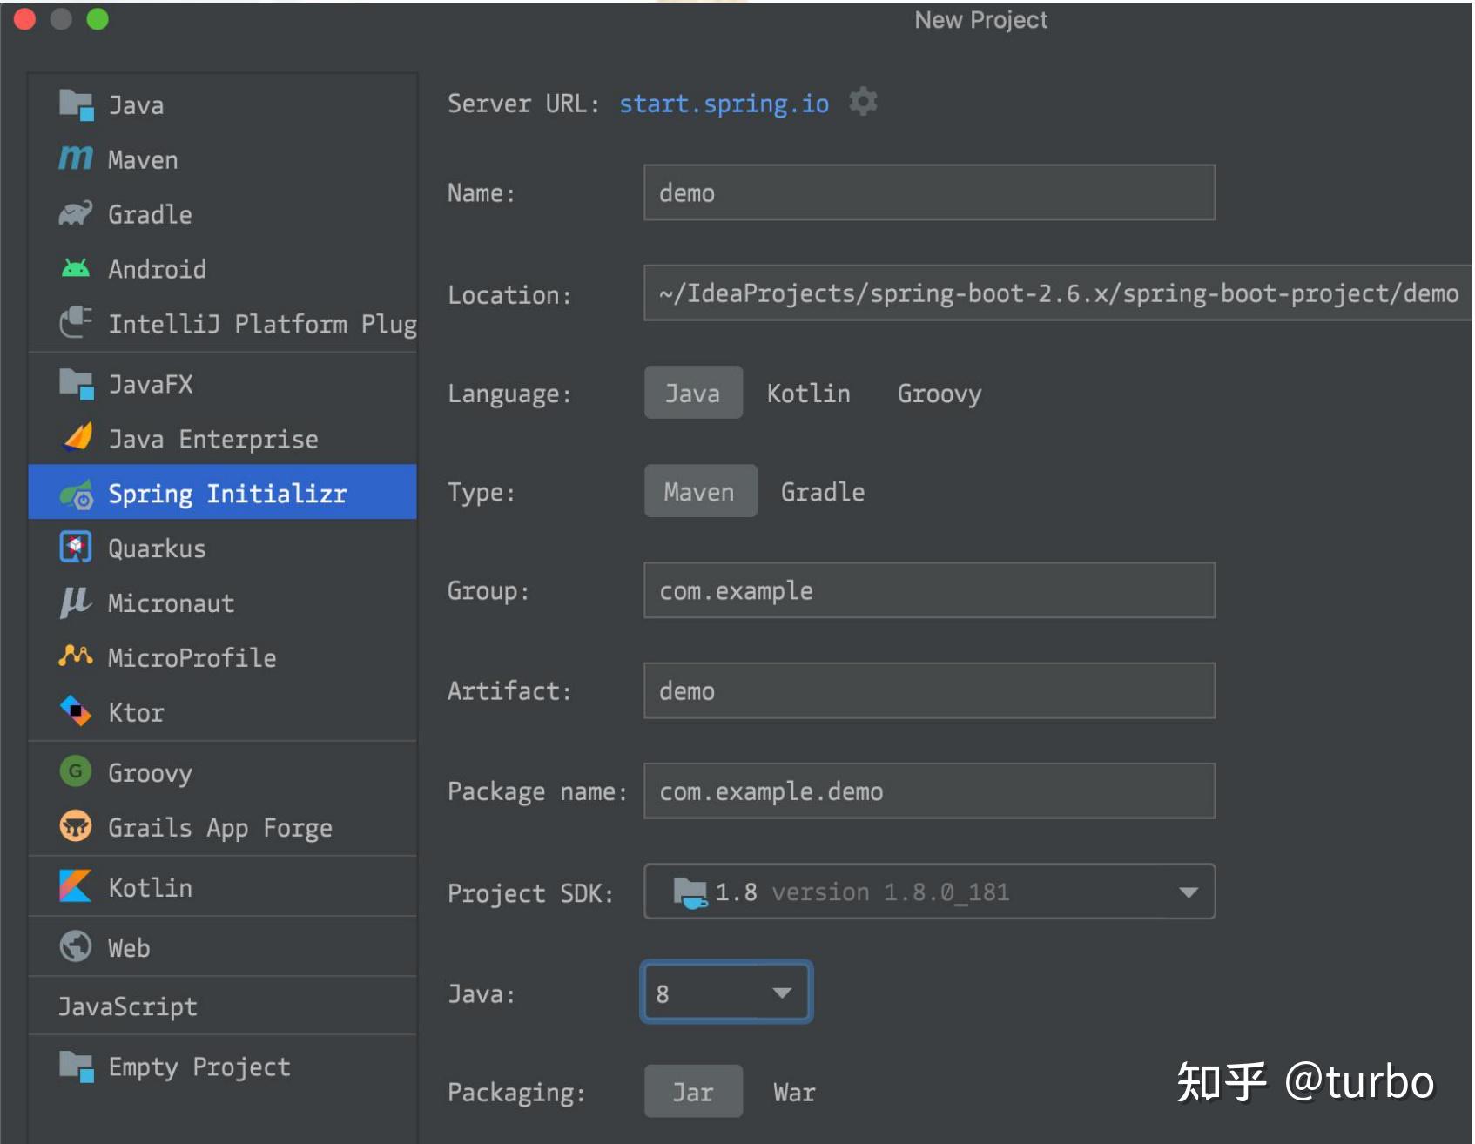Image resolution: width=1475 pixels, height=1144 pixels.
Task: Pick the Grails App Forge icon
Action: (76, 826)
